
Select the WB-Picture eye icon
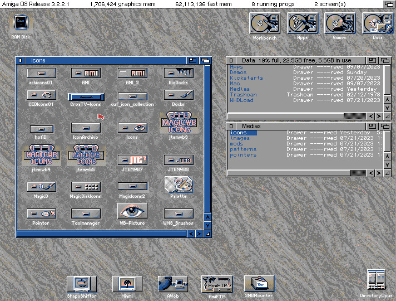132,211
